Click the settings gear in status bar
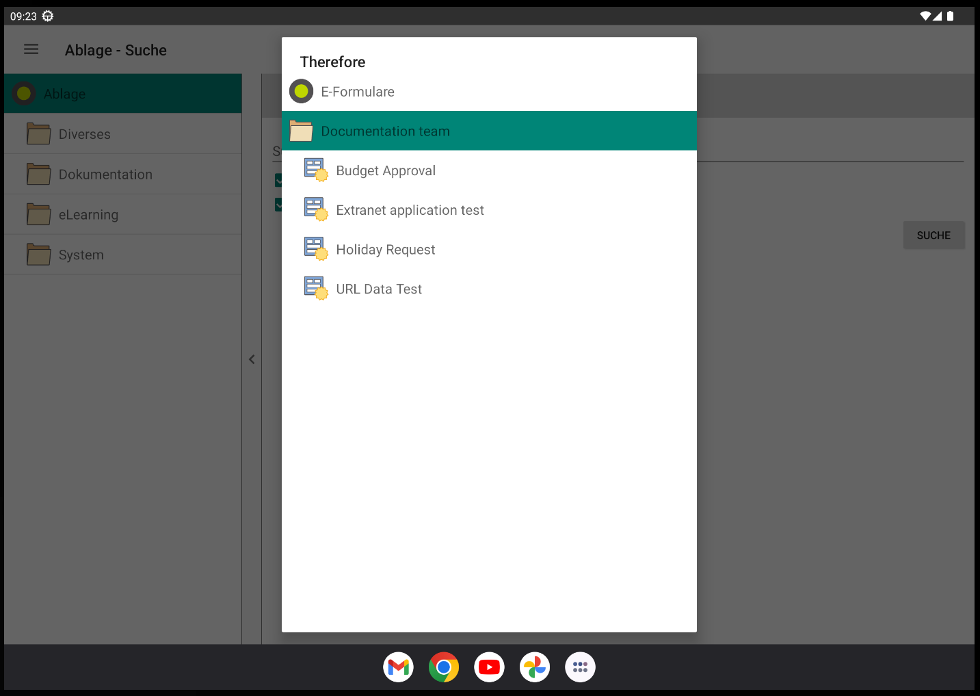 48,16
